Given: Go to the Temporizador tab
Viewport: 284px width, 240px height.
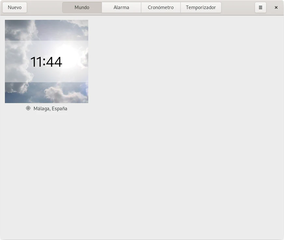Looking at the screenshot, I should [x=201, y=7].
